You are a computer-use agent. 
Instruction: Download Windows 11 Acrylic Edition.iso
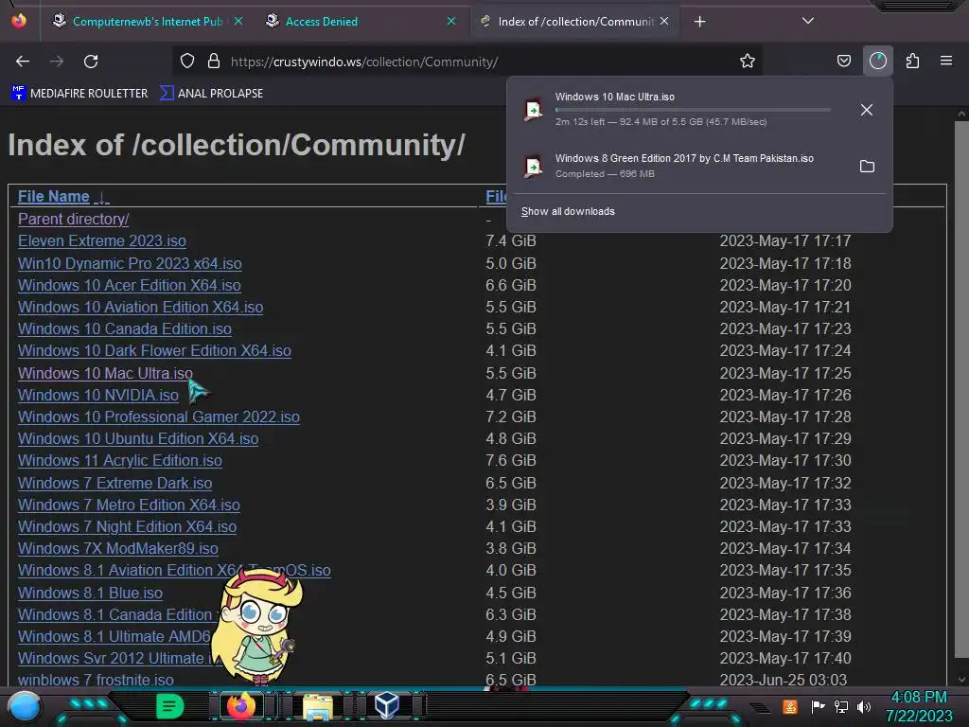tap(120, 461)
